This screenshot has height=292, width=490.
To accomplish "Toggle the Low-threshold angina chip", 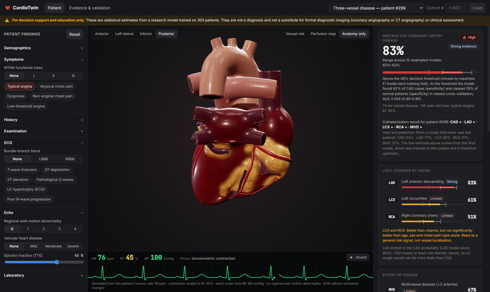I will (26, 106).
